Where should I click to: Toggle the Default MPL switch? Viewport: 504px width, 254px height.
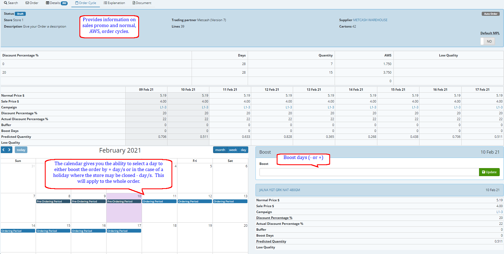point(487,41)
